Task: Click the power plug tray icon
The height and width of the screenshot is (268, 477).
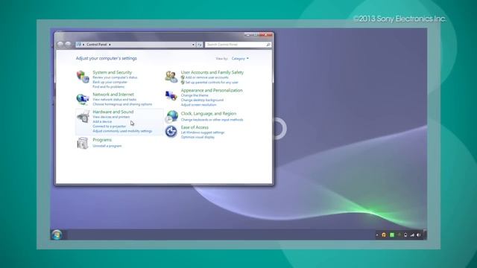Action: [x=405, y=235]
